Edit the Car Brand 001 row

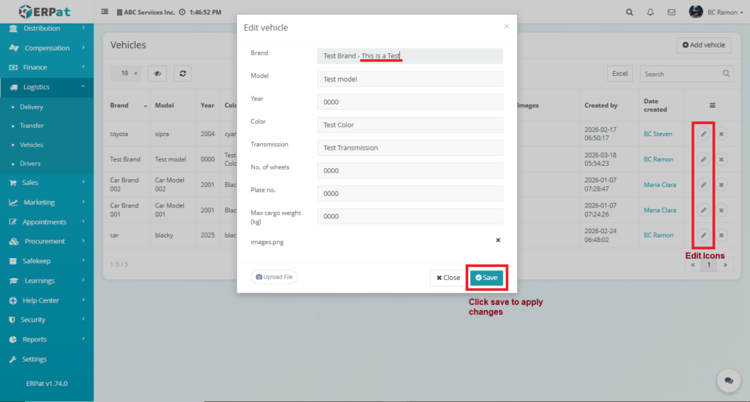point(703,210)
